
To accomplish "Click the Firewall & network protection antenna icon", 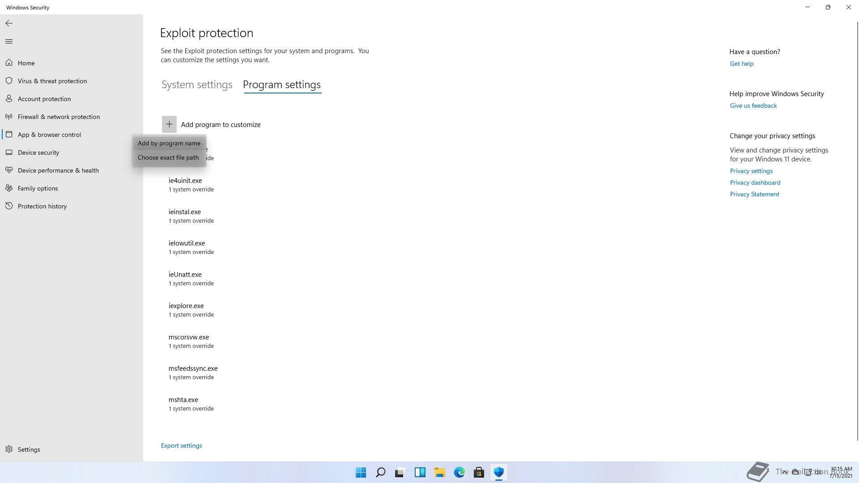I will point(9,117).
